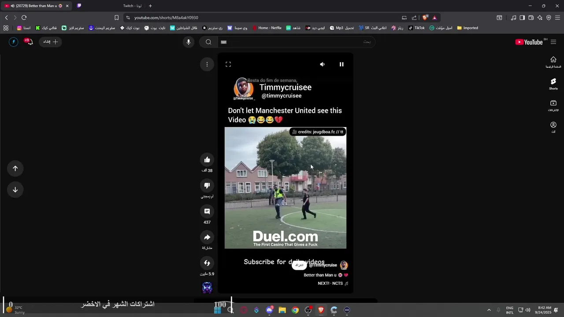Open the apps grid in bookmarks bar

(6, 28)
